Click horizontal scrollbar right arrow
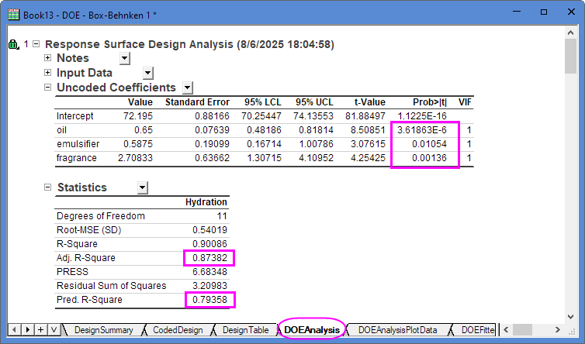 [557, 330]
